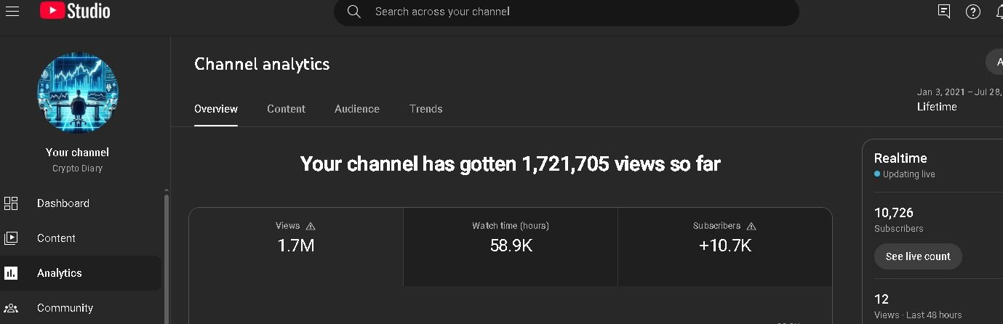Screen dimensions: 1003x324
Task: Open the send feedback icon
Action: click(944, 12)
